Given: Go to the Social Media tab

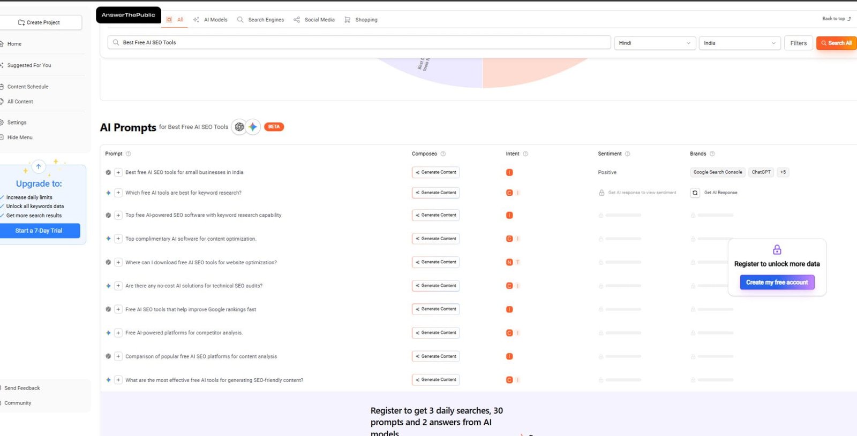Looking at the screenshot, I should click(x=314, y=20).
